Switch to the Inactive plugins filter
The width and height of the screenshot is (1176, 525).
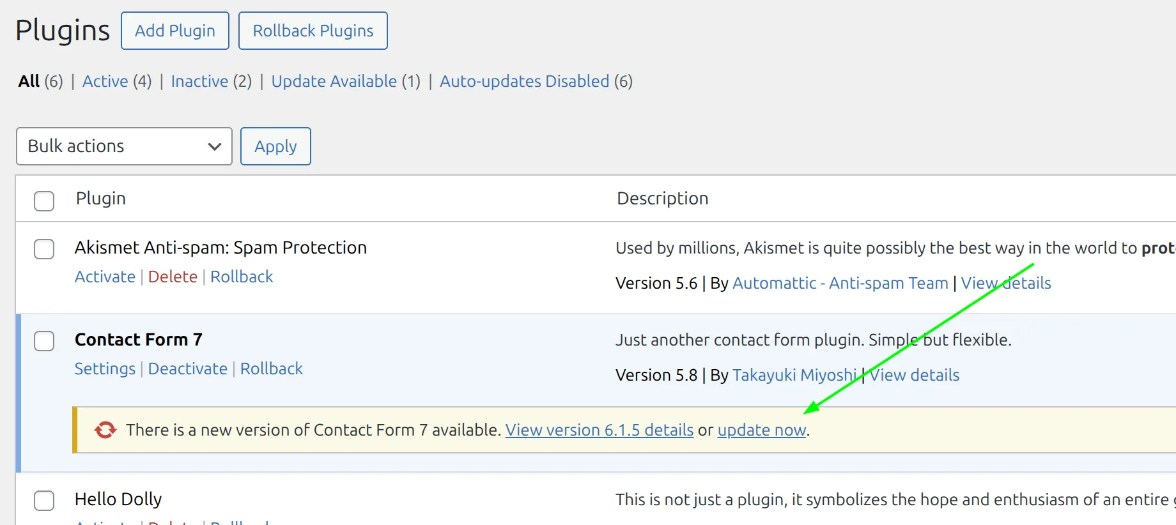(x=199, y=81)
